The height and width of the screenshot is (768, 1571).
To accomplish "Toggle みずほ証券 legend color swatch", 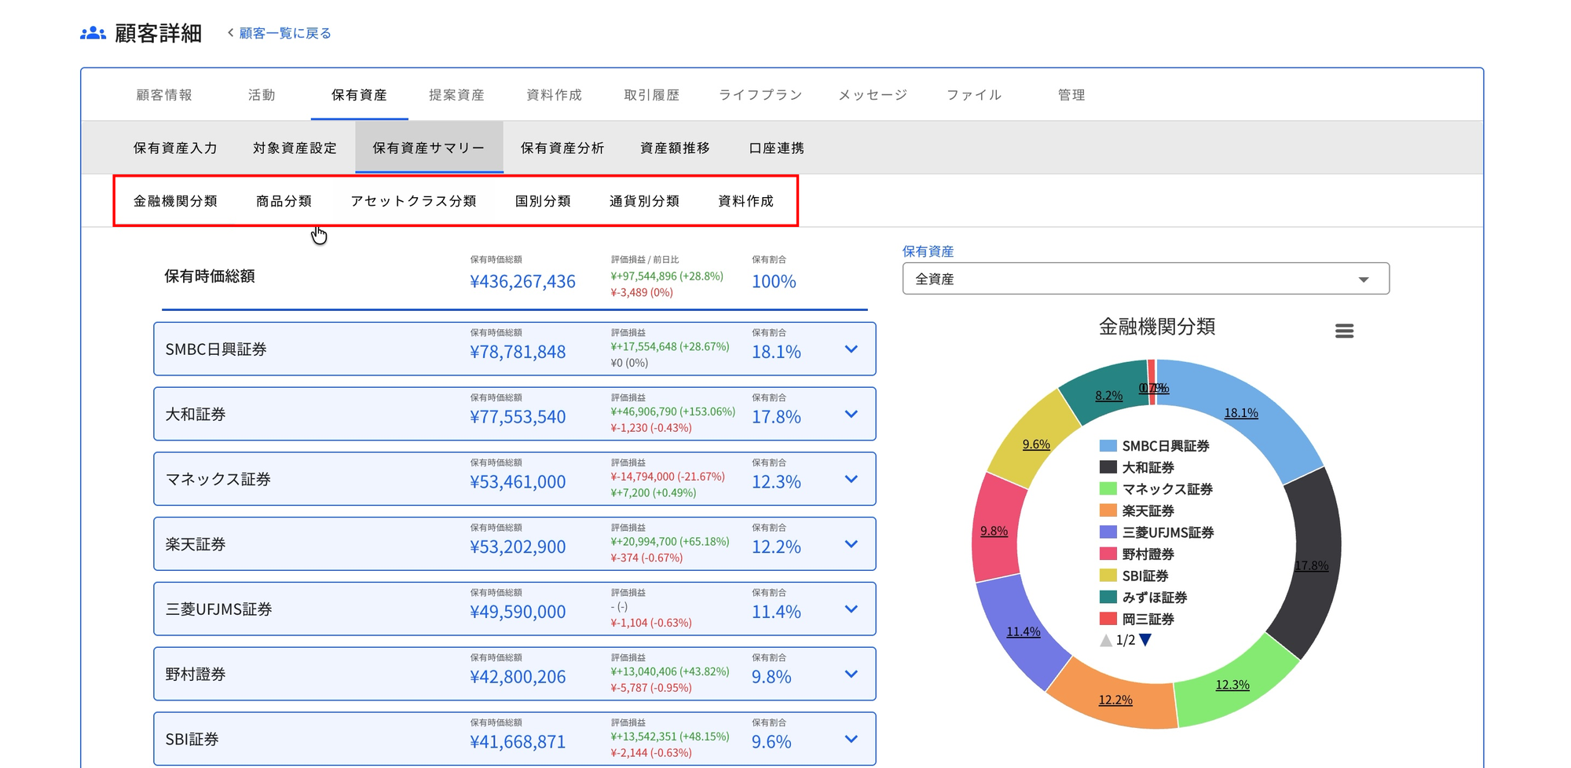I will [1108, 597].
